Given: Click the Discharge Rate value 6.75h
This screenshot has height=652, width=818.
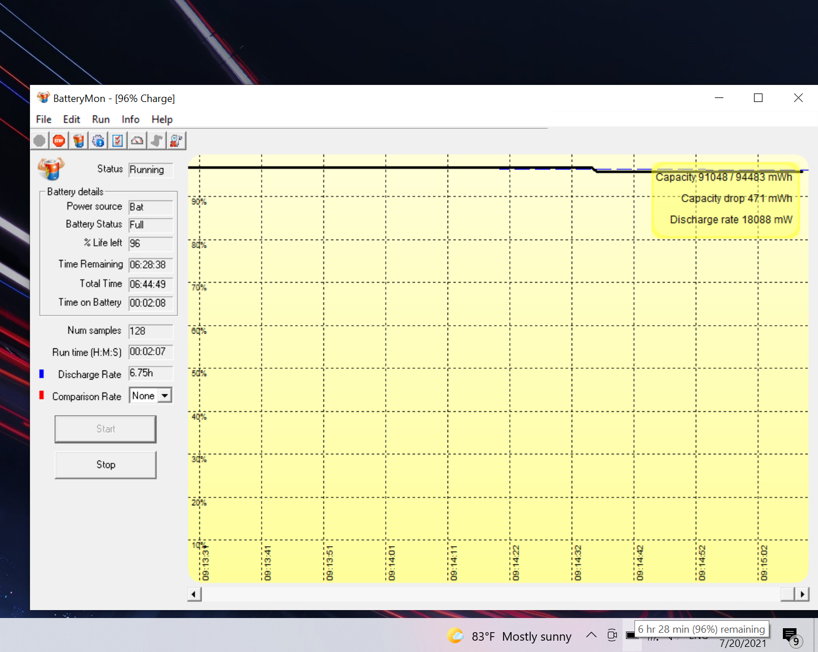Looking at the screenshot, I should click(151, 373).
